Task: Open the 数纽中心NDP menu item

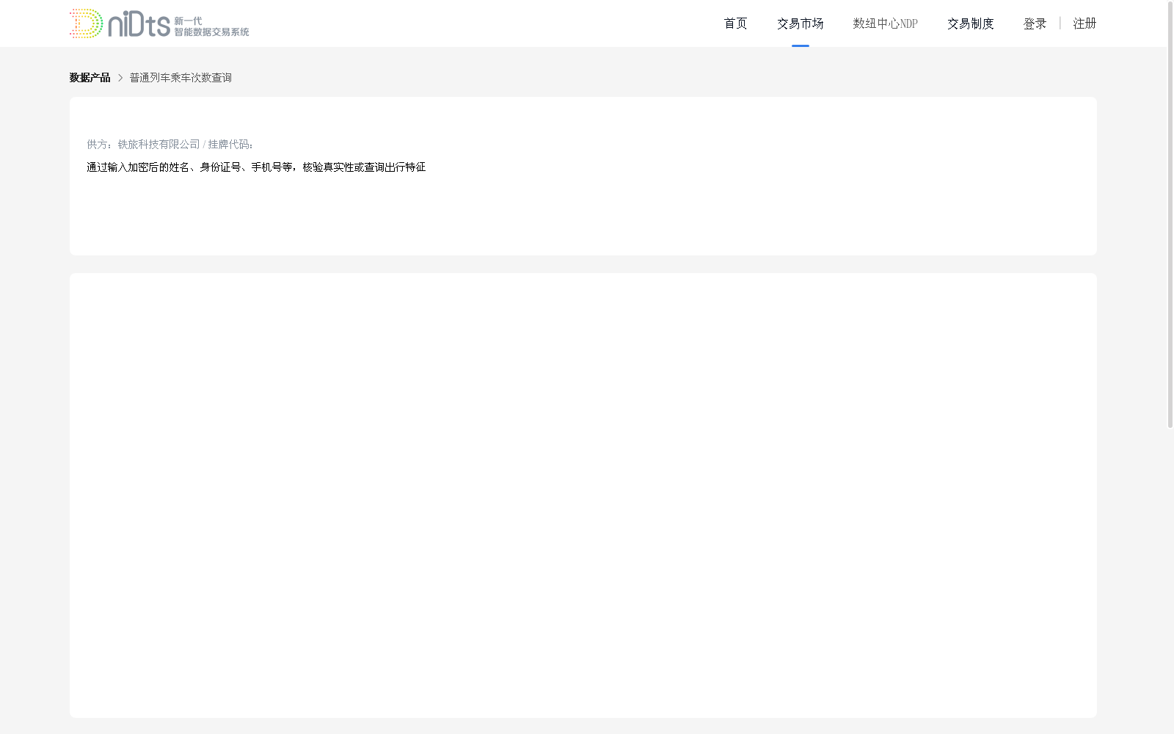Action: click(x=885, y=23)
